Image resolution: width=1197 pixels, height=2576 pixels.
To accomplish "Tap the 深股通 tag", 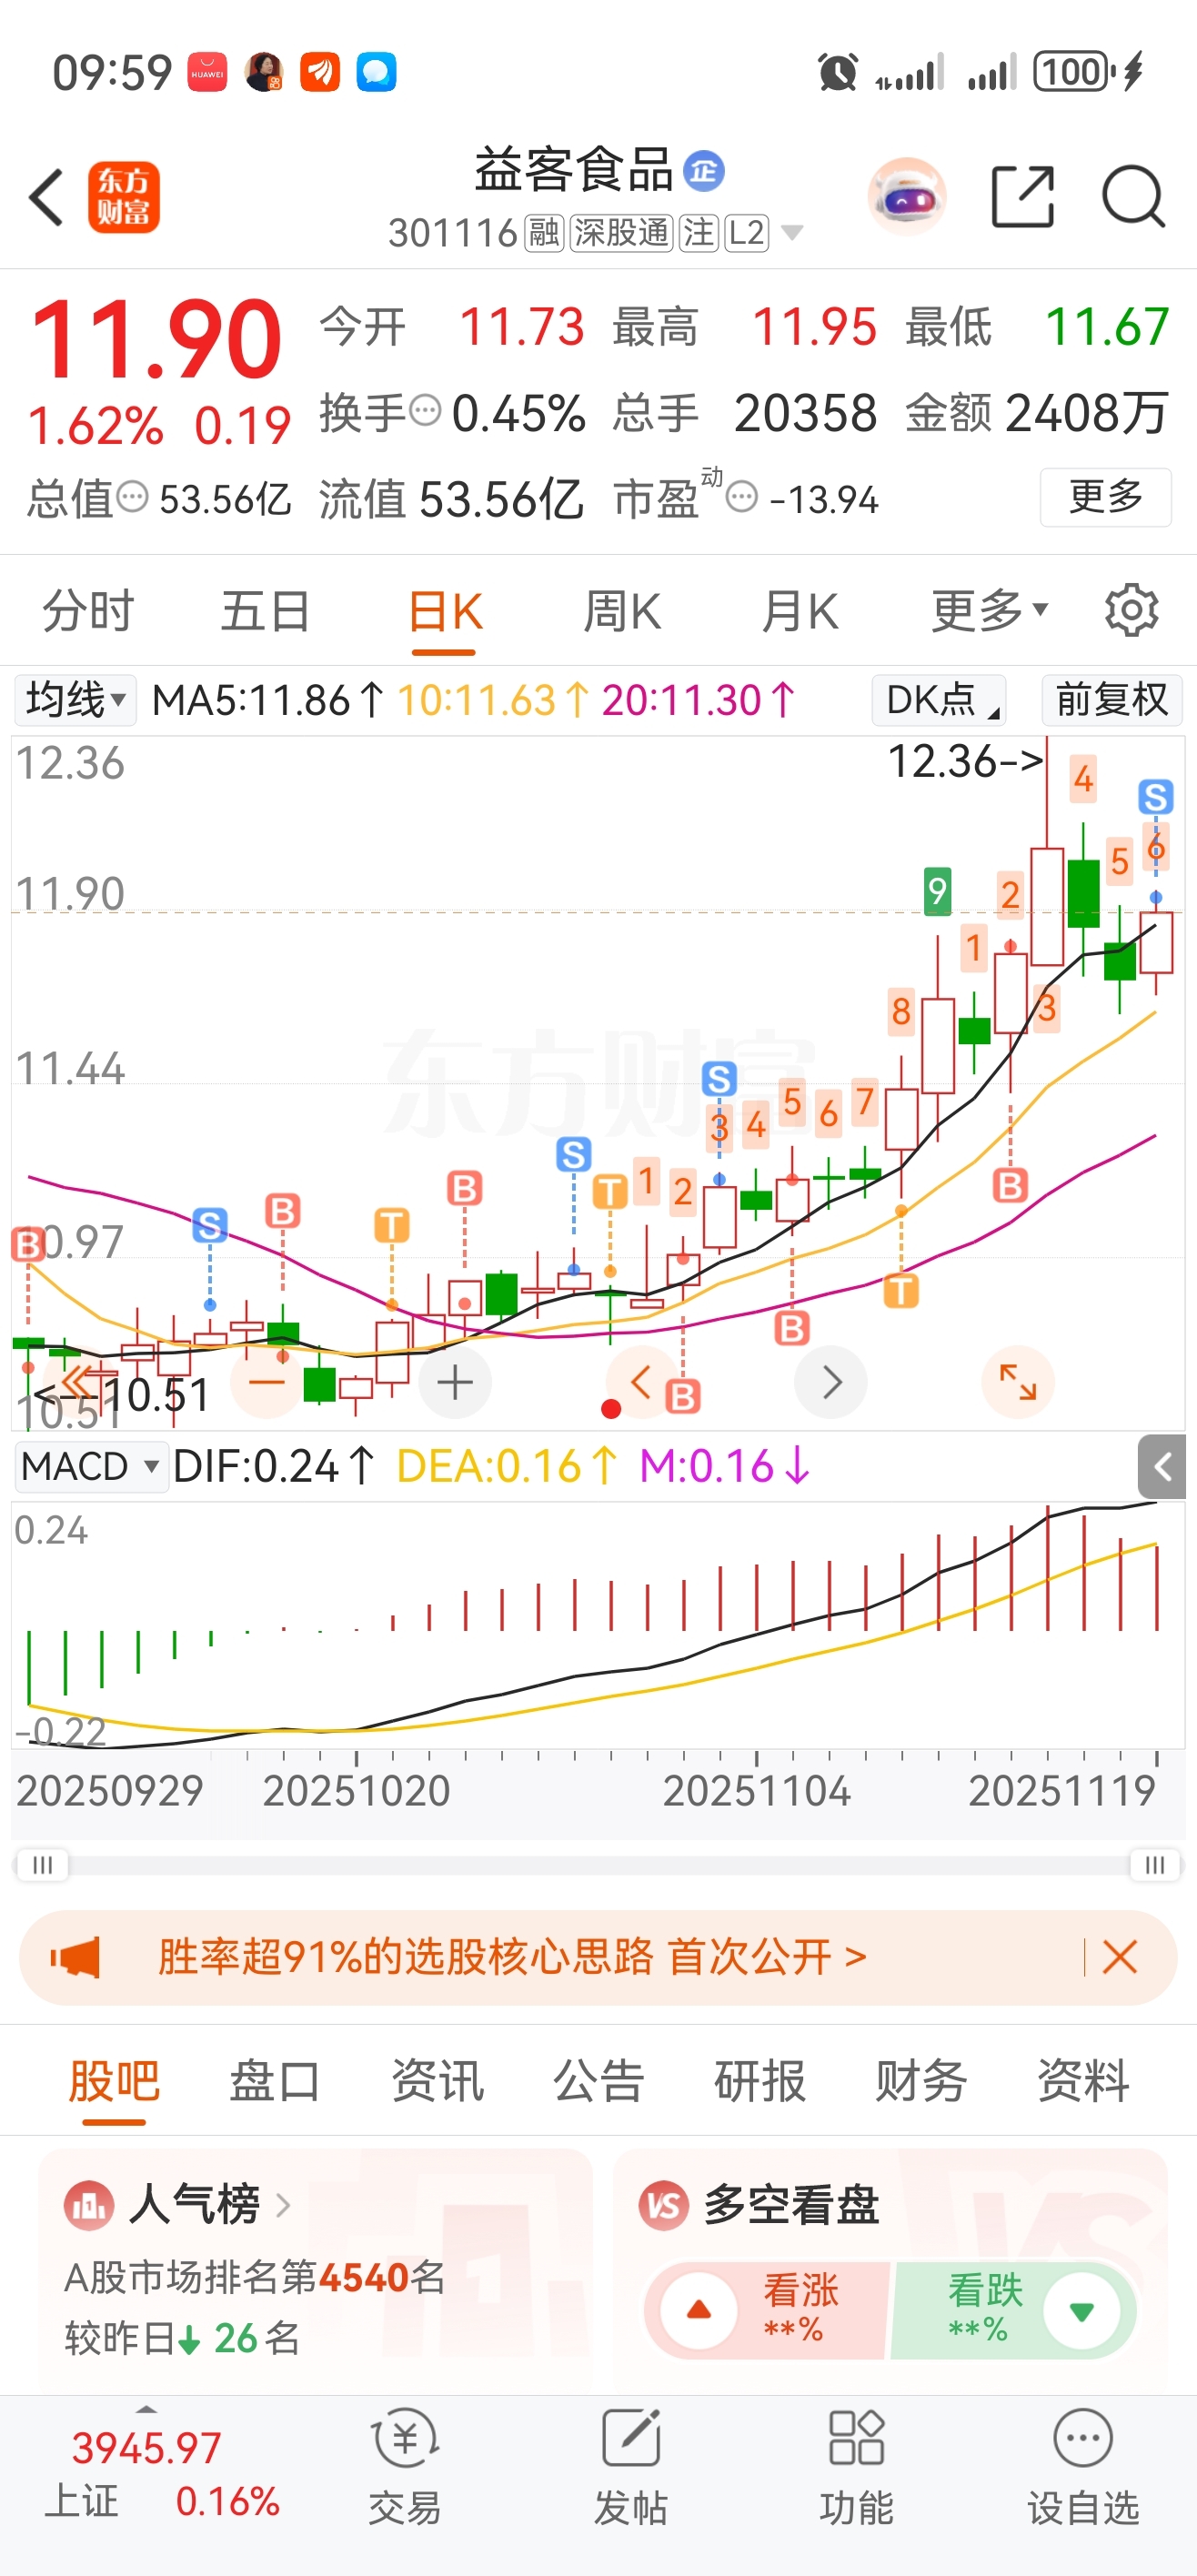I will [620, 233].
